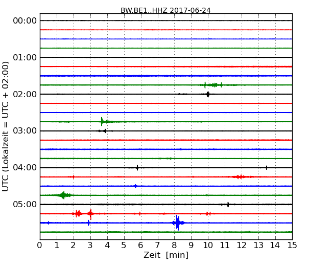Pick the black spike near minute 11.2 on 05:00 trace
Viewport: 332px width, 266px height.
[228, 205]
